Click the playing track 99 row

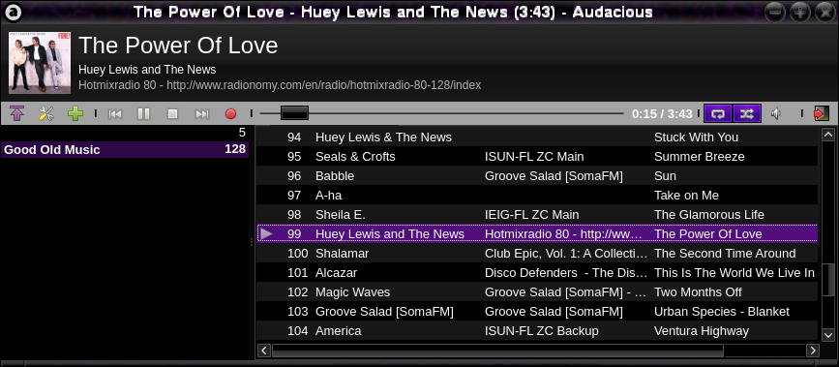coord(537,233)
